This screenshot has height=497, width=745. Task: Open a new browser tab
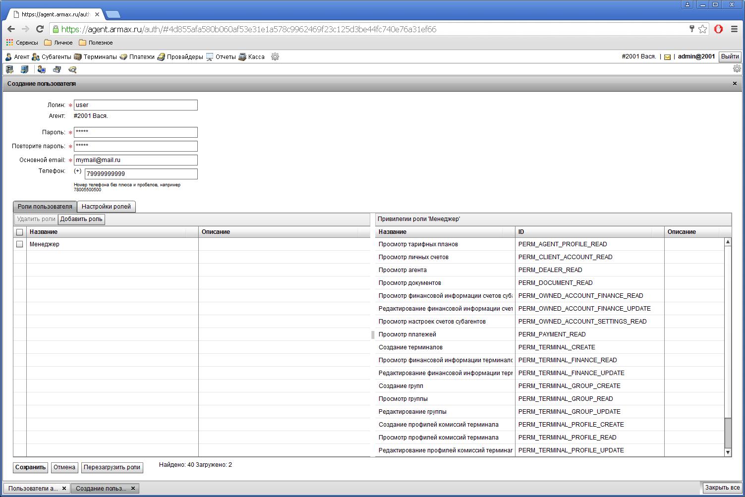(113, 14)
